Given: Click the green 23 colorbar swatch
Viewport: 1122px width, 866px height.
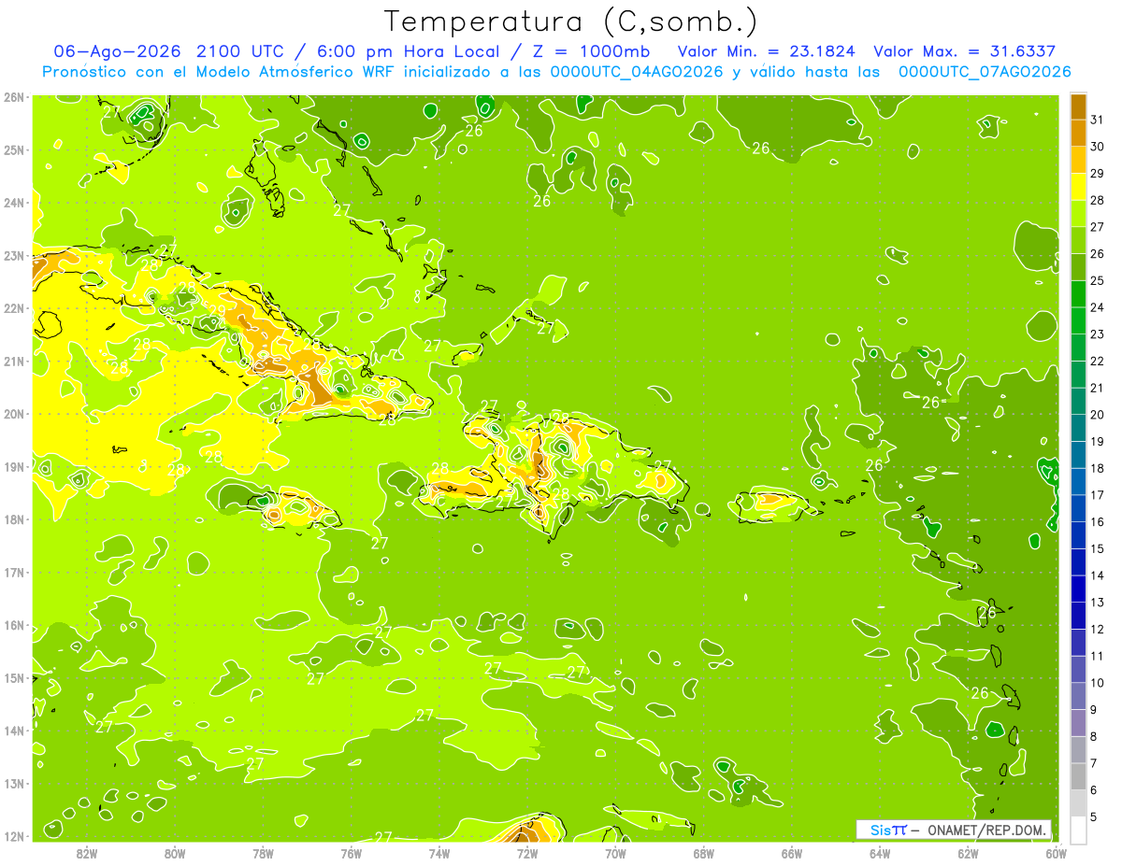Looking at the screenshot, I should click(1078, 321).
